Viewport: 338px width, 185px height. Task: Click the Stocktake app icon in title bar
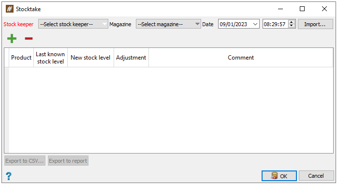[10, 9]
